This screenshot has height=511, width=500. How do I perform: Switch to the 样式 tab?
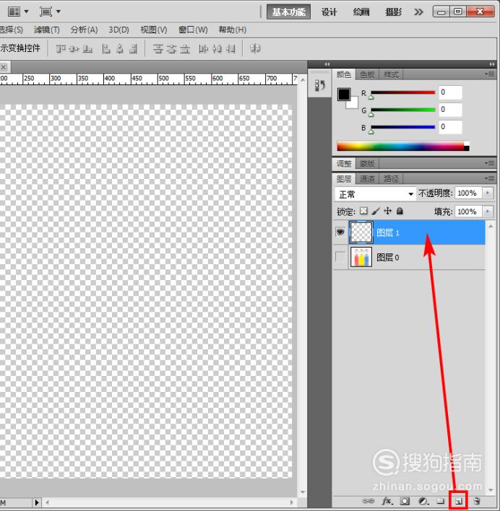tap(391, 74)
